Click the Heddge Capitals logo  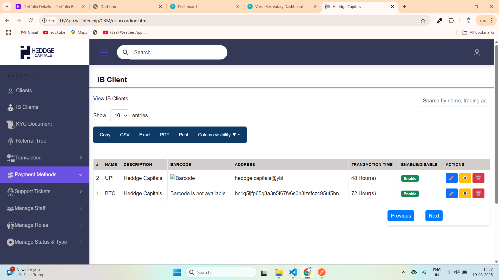(x=37, y=52)
